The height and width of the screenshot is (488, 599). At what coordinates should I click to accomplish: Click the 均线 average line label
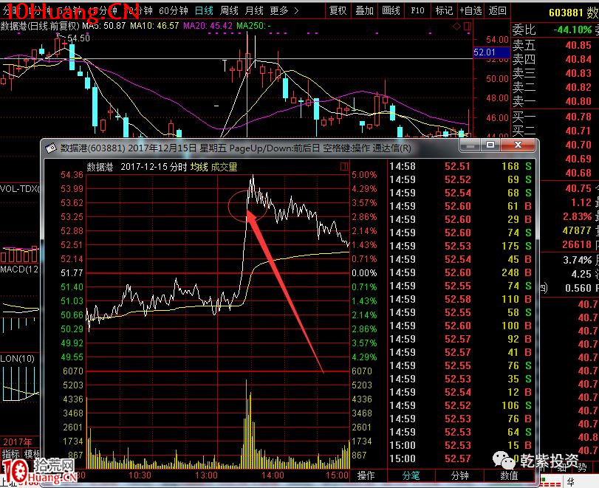click(x=199, y=167)
